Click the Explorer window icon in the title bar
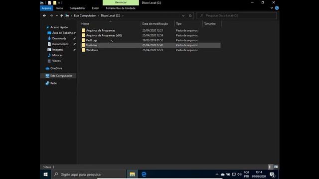The image size is (319, 179). [x=42, y=2]
